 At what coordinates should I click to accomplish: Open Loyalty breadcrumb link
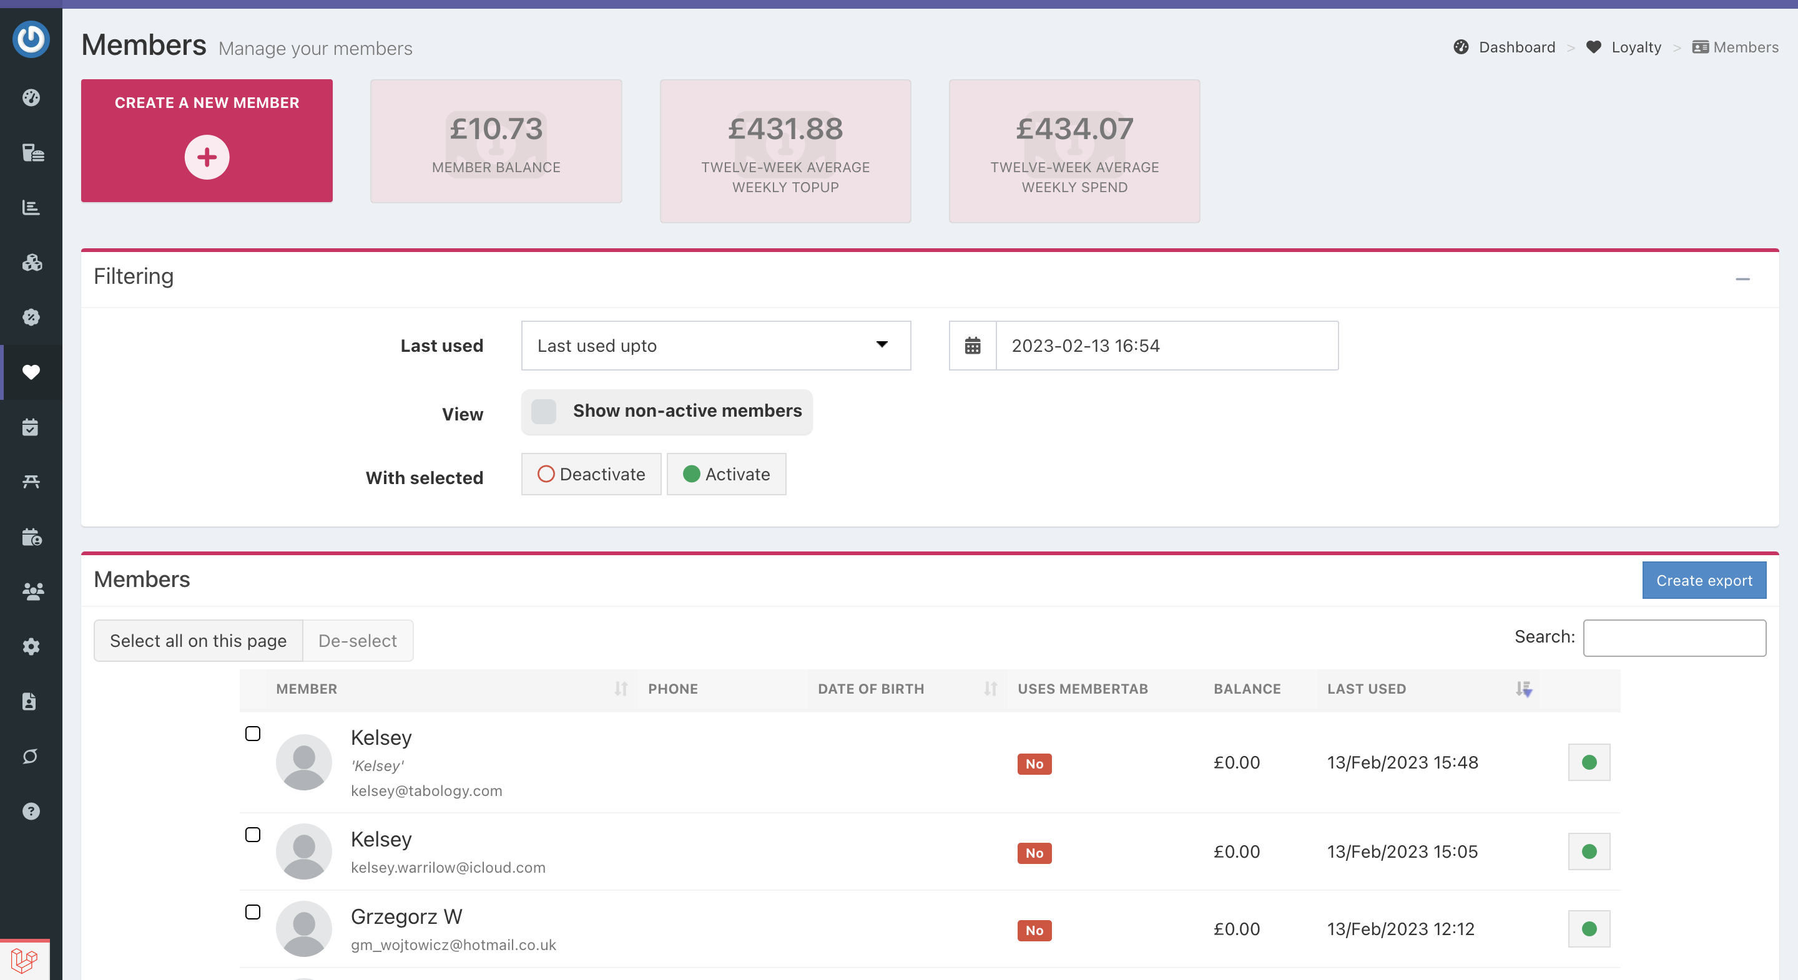(x=1636, y=47)
